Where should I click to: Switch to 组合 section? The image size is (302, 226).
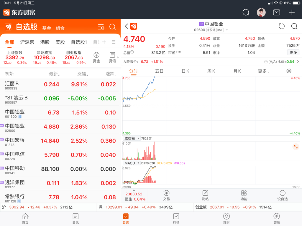(60, 28)
